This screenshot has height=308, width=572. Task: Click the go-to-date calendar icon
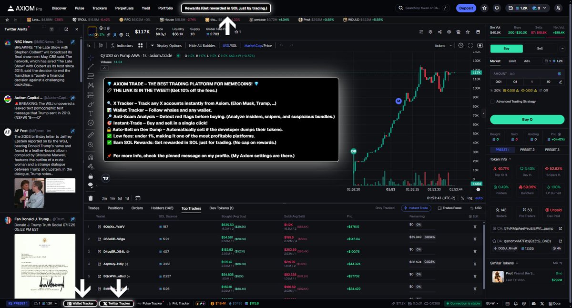[138, 198]
